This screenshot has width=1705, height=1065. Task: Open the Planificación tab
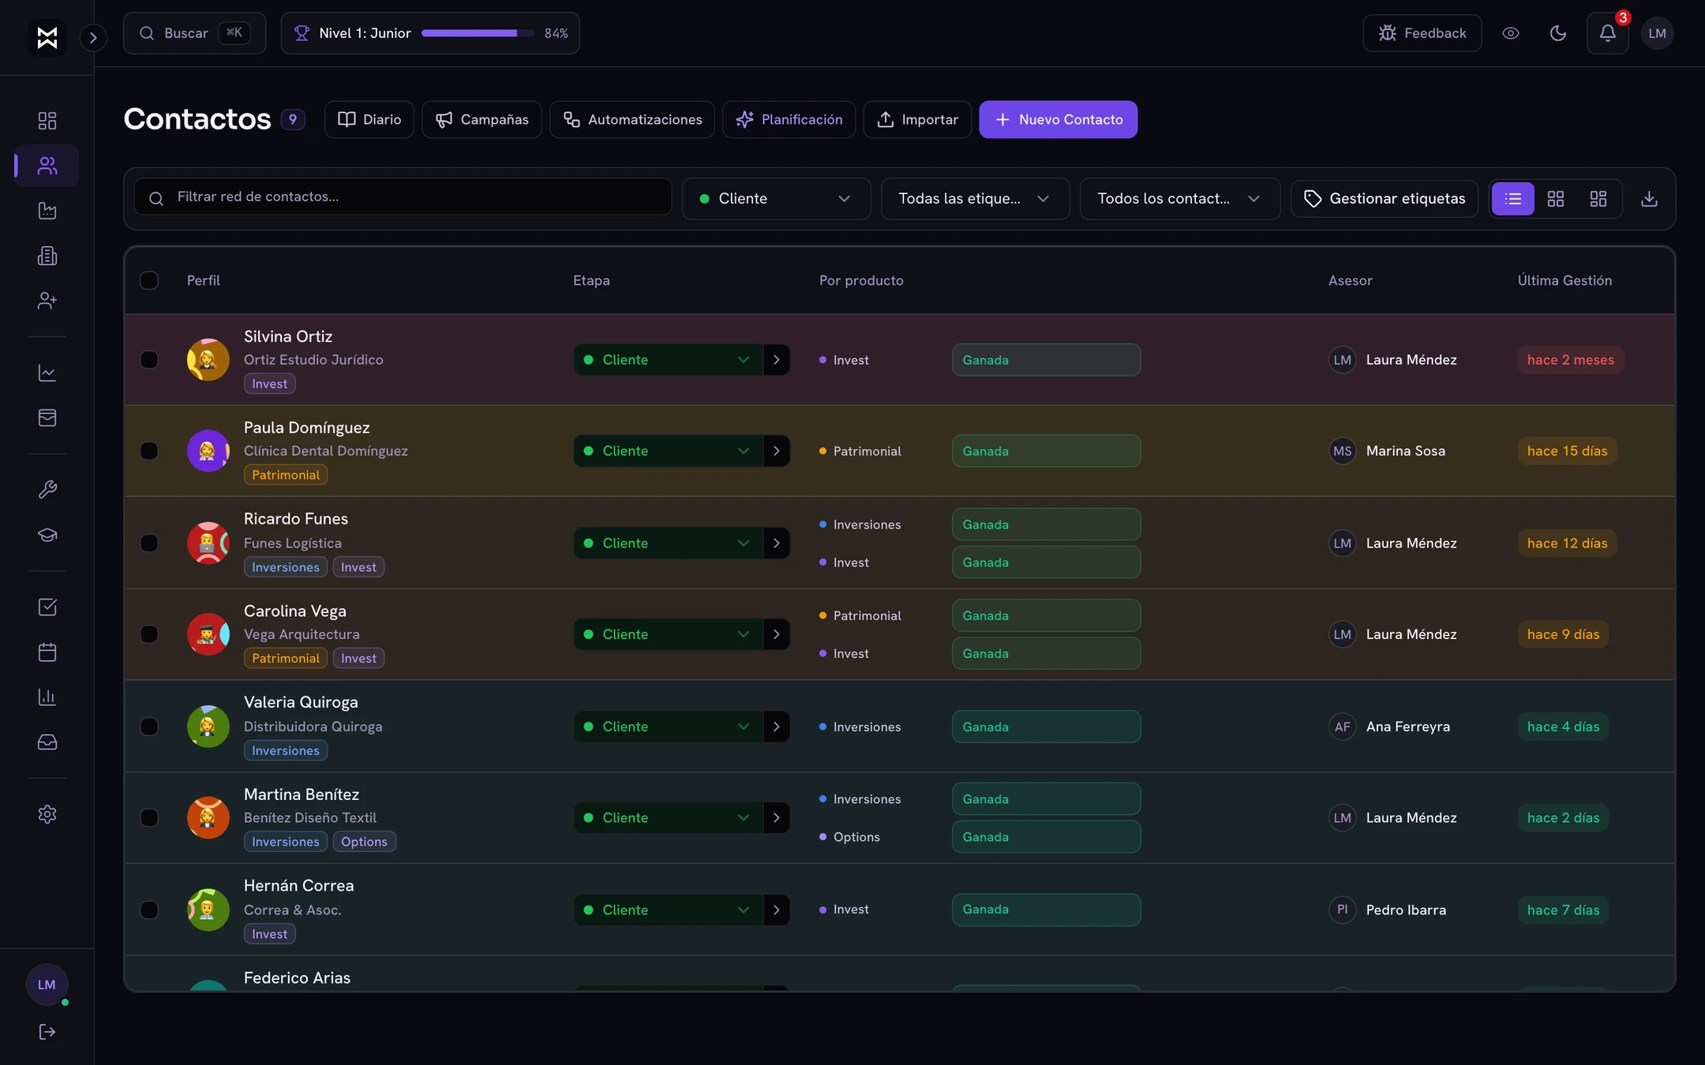click(x=789, y=119)
